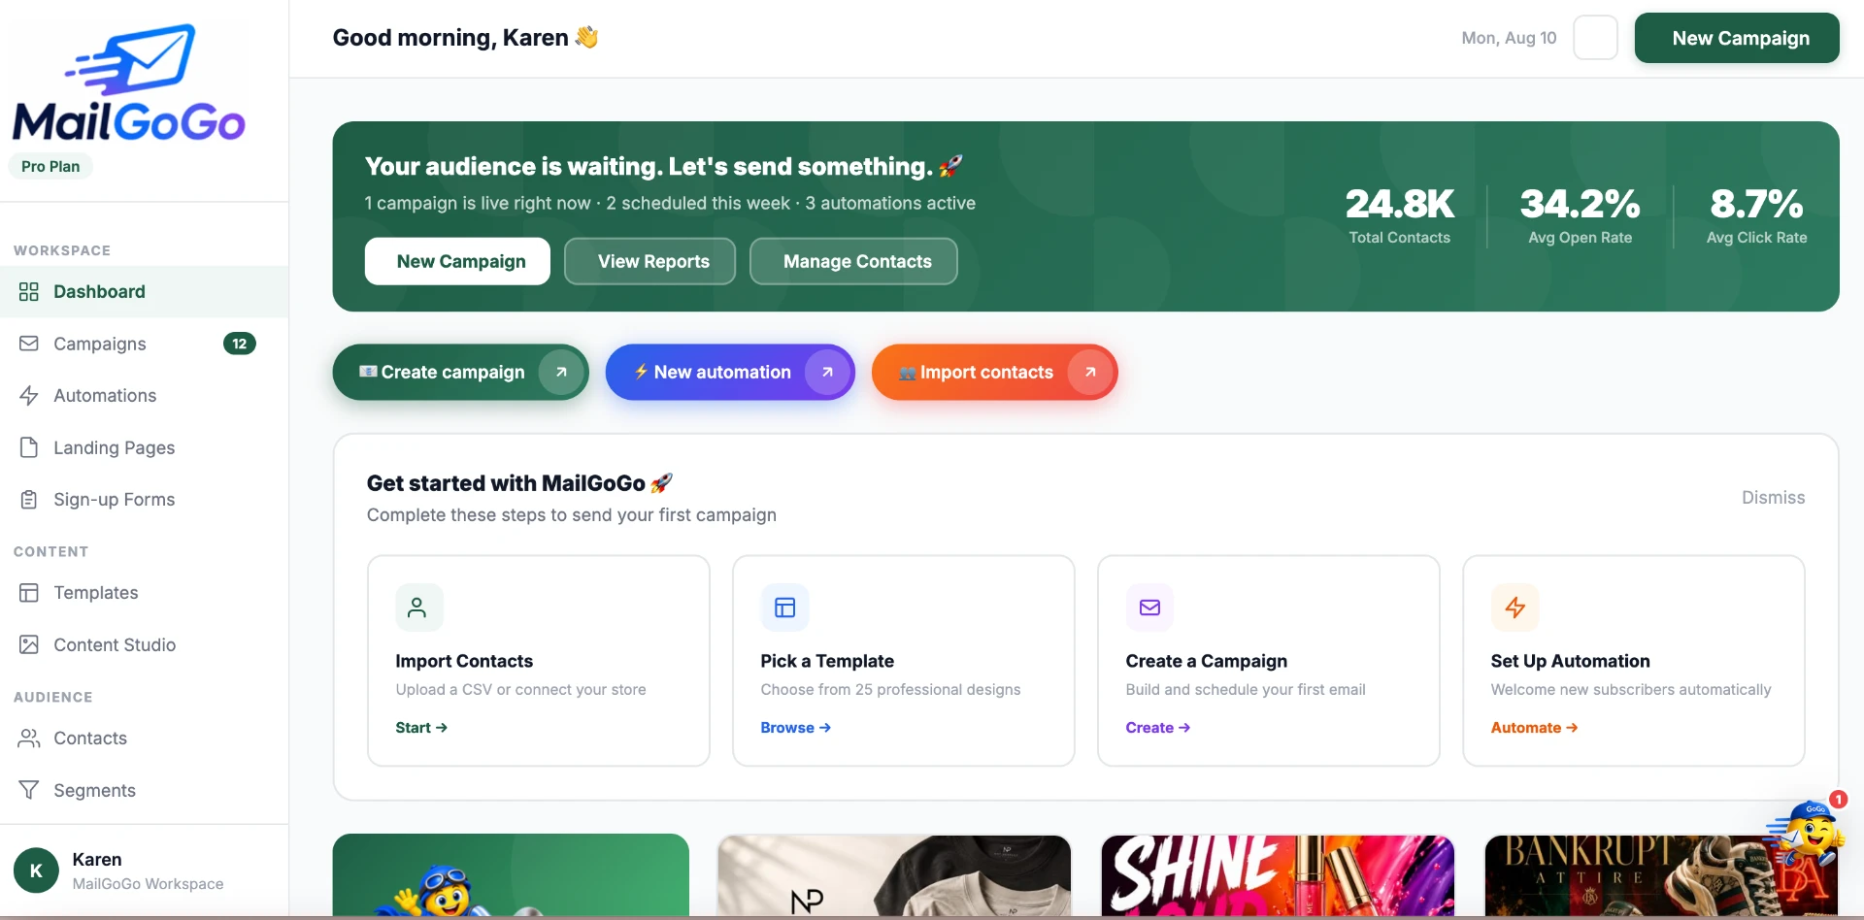Click the arrow icon on Create campaign pill
This screenshot has width=1864, height=920.
click(x=561, y=372)
